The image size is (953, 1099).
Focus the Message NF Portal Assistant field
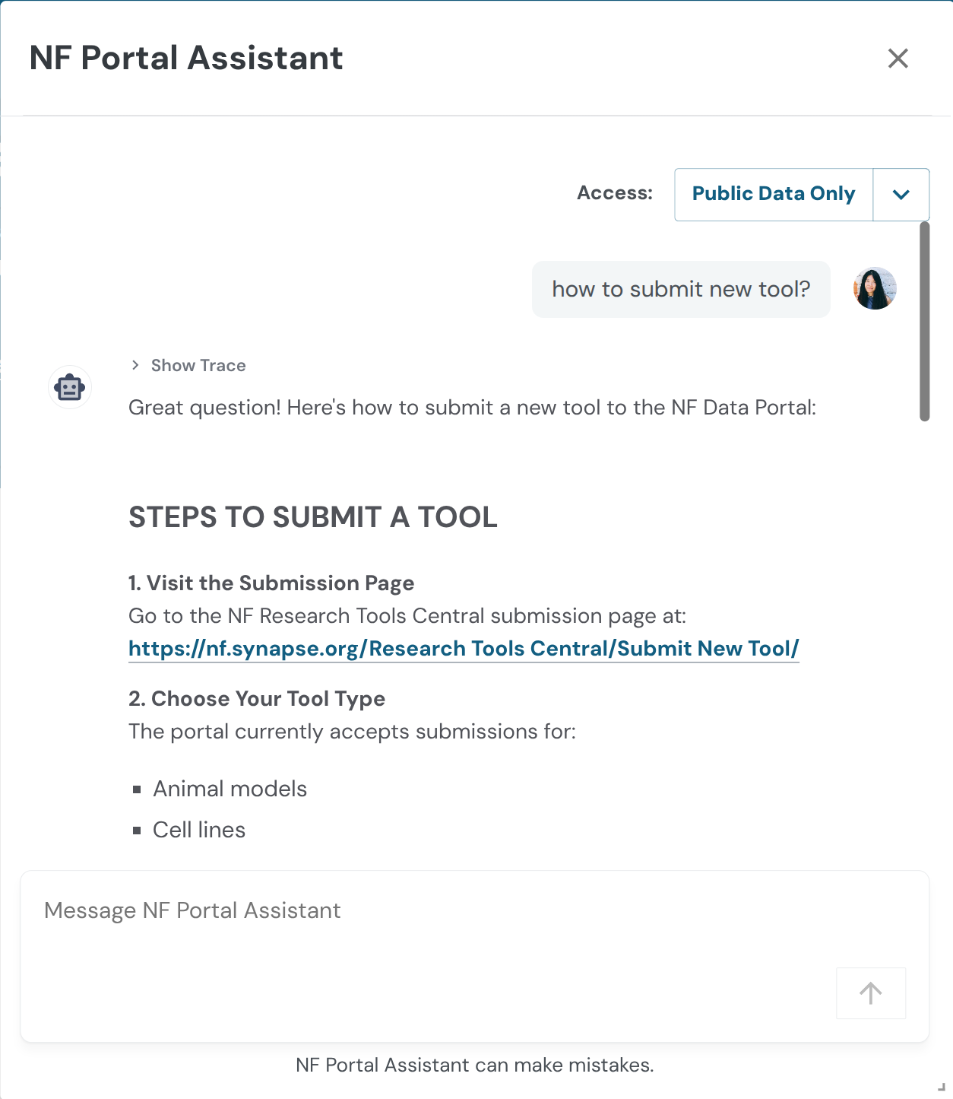(x=474, y=956)
